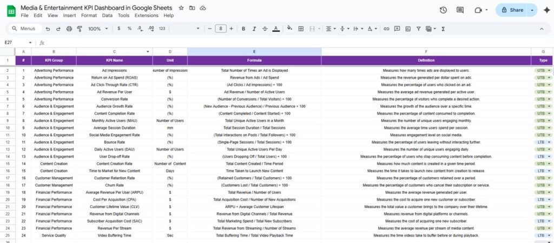The width and height of the screenshot is (554, 243).
Task: Open Type dropdown for Ad Impressions row
Action: pos(543,71)
